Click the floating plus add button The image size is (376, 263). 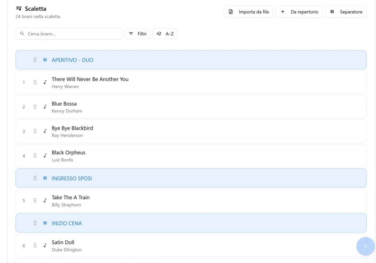365,246
